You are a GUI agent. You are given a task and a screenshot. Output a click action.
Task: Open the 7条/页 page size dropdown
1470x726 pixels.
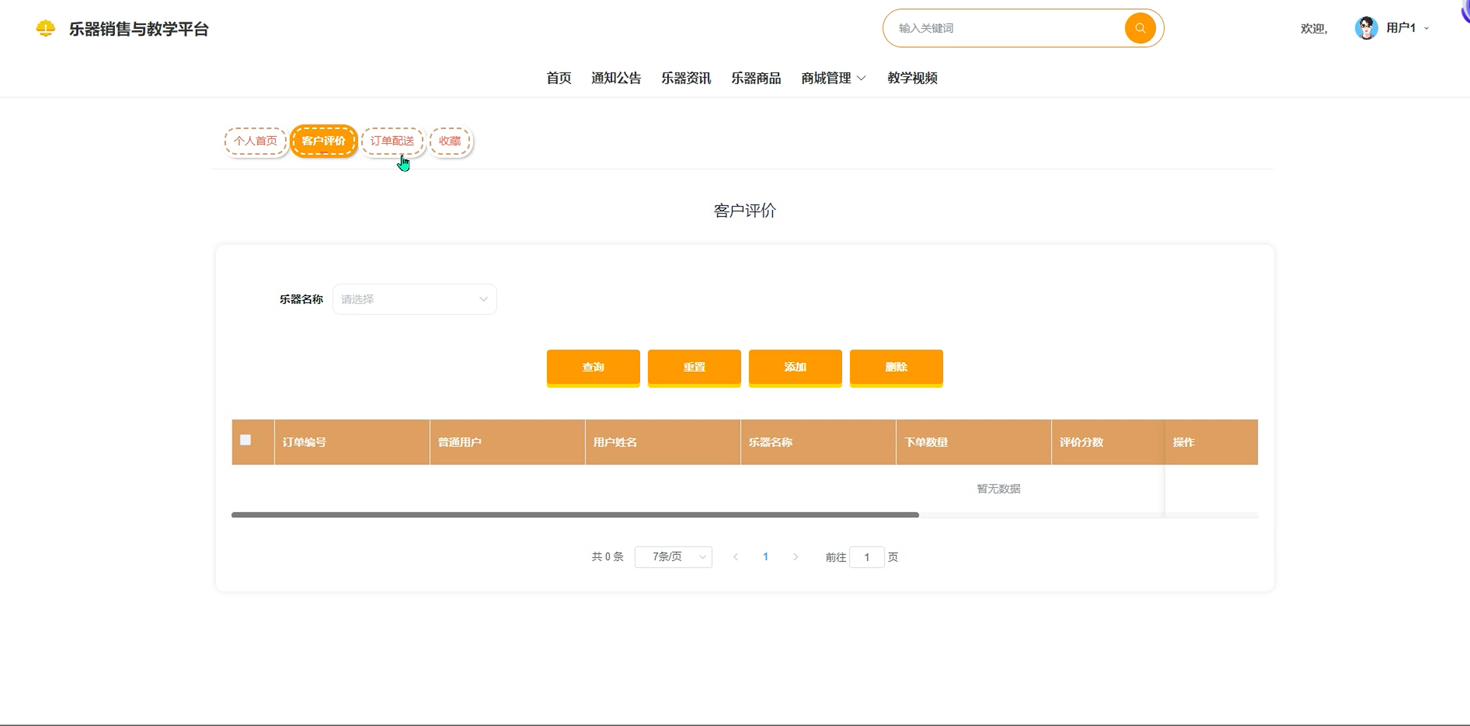point(673,557)
